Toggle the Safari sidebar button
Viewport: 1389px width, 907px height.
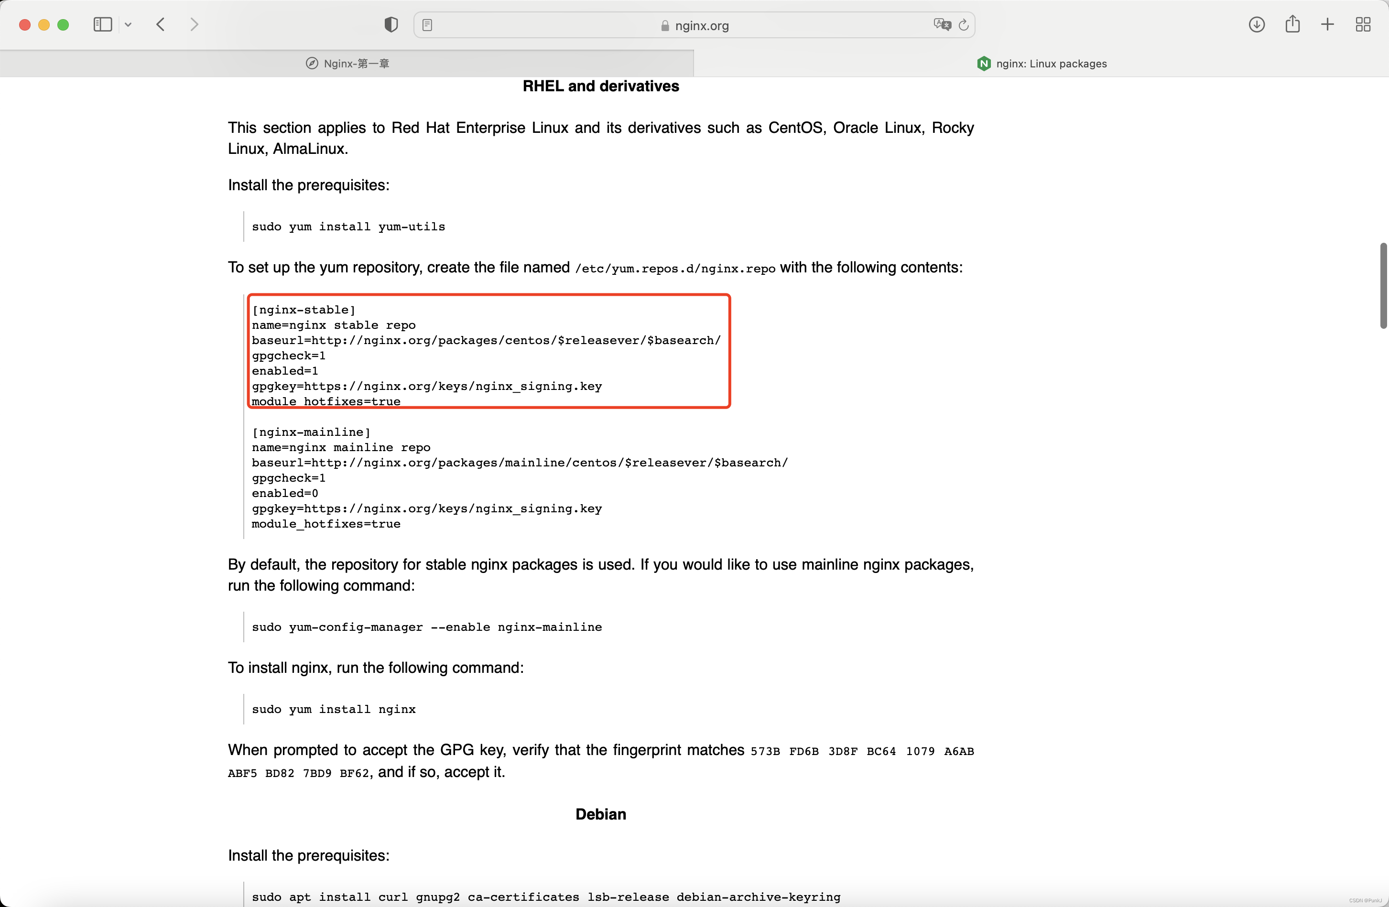click(x=103, y=24)
